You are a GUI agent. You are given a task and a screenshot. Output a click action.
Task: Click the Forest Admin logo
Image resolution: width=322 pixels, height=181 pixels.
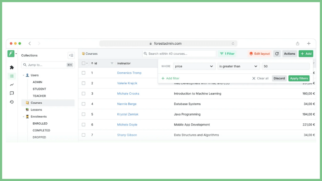point(11,54)
